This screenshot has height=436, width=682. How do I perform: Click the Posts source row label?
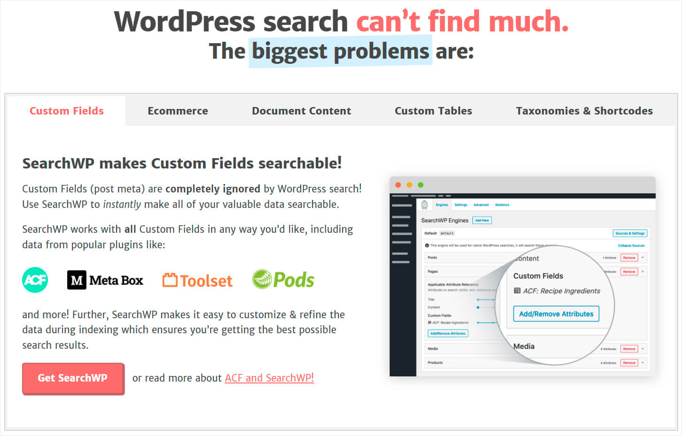coord(432,258)
